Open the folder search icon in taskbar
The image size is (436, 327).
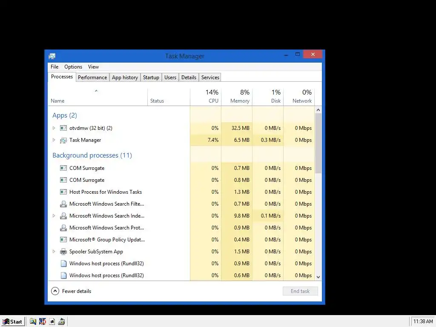tap(33, 322)
